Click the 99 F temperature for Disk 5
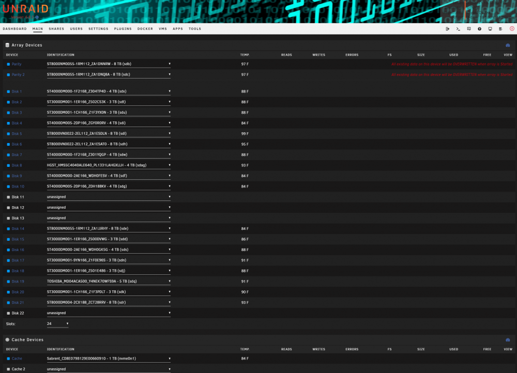 pos(245,134)
